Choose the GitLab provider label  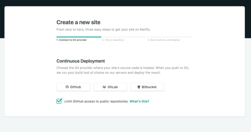[113, 87]
